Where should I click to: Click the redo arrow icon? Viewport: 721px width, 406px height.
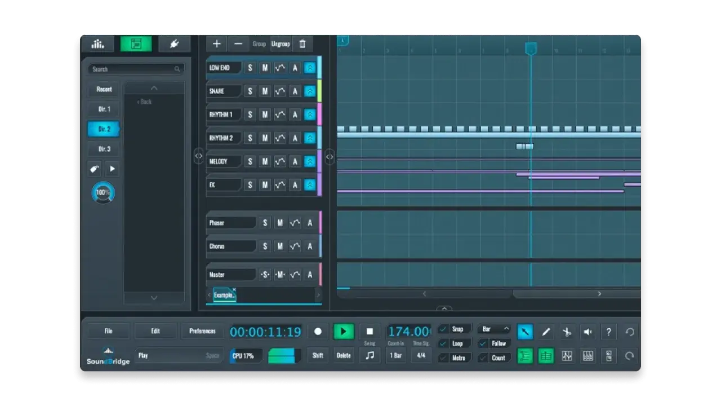pyautogui.click(x=630, y=356)
